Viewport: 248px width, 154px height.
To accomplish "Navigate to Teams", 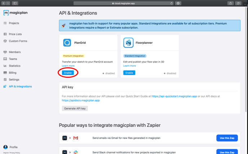I will point(13,59).
